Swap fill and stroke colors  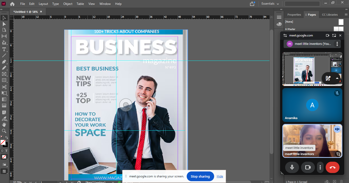7,138
